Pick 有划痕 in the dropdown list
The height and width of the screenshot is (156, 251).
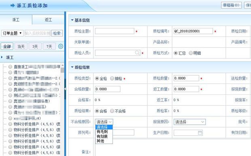tap(104, 136)
